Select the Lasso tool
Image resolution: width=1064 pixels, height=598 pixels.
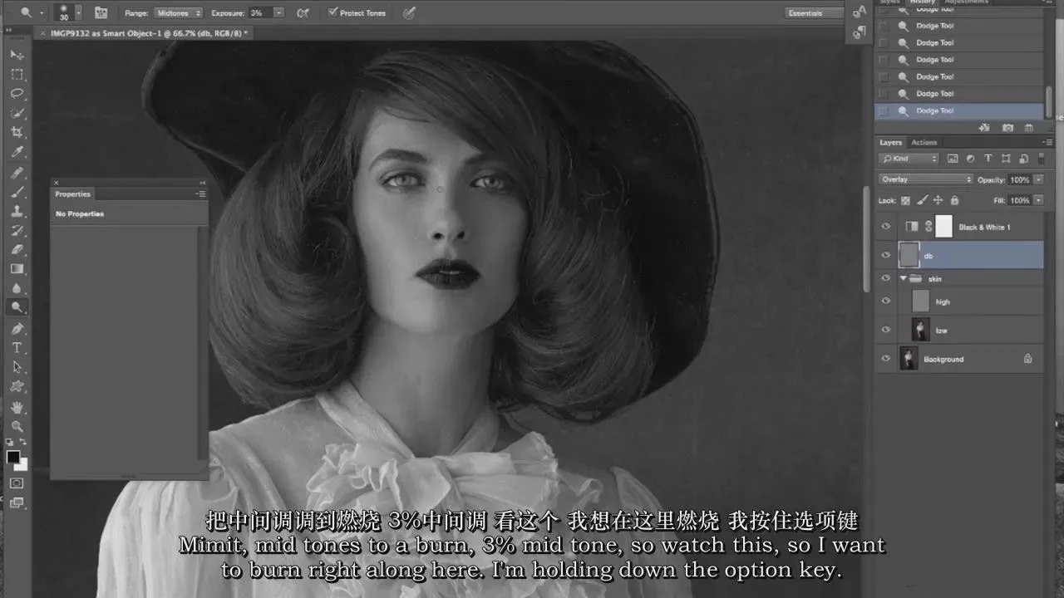coord(17,94)
